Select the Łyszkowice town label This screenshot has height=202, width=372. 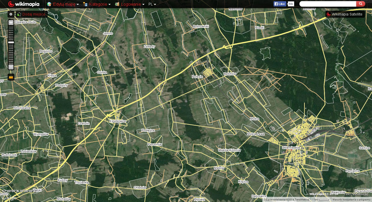tap(118, 121)
